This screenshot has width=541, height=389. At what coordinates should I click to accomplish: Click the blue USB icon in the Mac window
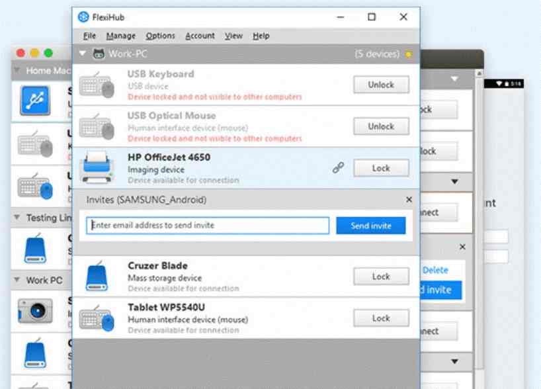click(35, 101)
